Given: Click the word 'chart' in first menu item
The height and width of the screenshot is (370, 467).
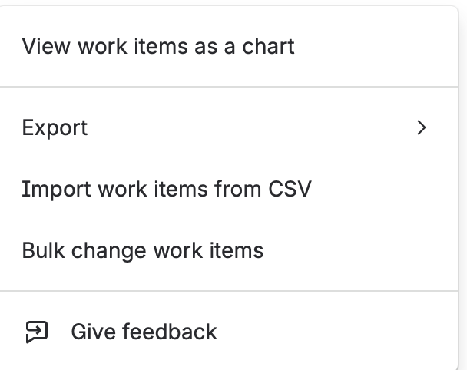Looking at the screenshot, I should coord(268,46).
